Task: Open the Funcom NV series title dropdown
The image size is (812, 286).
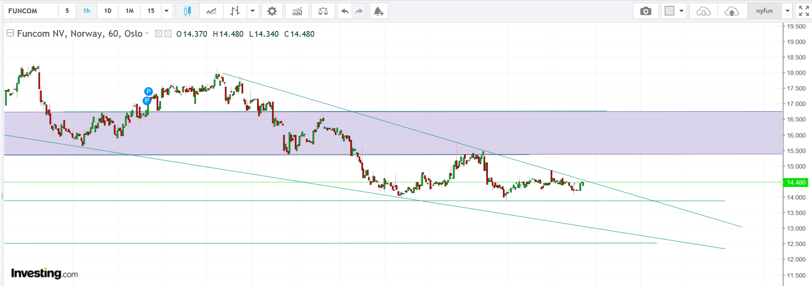Action: click(147, 34)
